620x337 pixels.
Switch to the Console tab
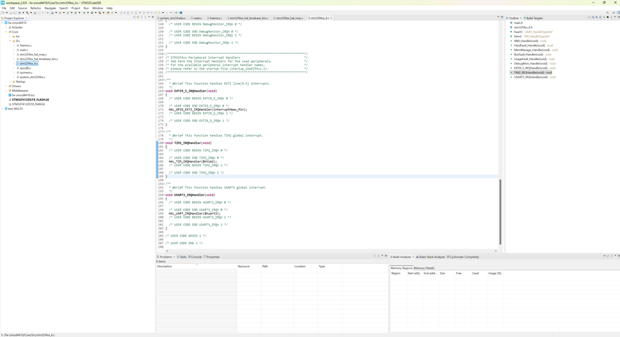tap(196, 256)
